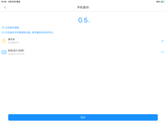
Task: Tap the small percent symbol beside 0.5
Action: [89, 22]
